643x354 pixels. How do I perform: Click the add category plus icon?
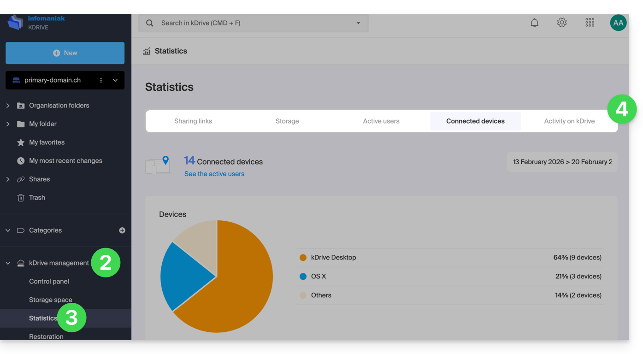click(x=122, y=230)
